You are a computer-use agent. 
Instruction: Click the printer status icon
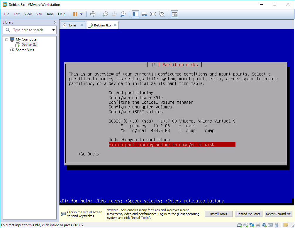point(258,225)
